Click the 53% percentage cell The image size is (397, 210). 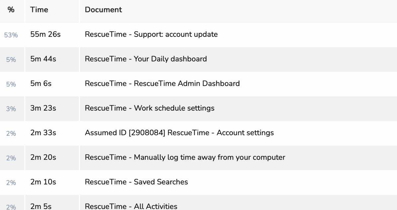[x=11, y=35]
